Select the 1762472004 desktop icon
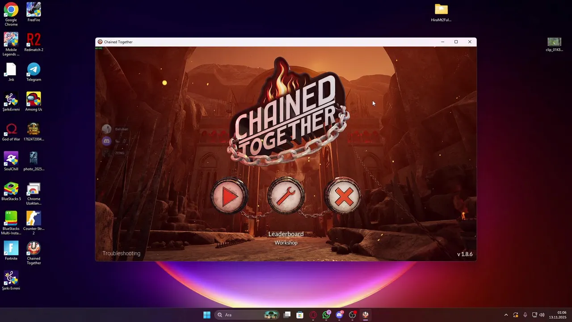The image size is (572, 322). click(34, 132)
